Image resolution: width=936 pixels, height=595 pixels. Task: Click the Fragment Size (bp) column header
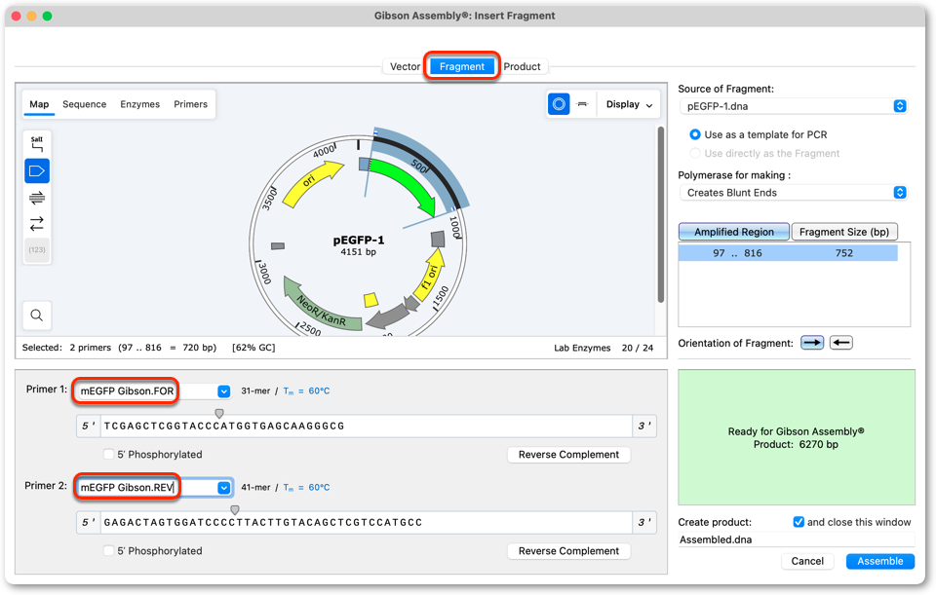point(844,232)
